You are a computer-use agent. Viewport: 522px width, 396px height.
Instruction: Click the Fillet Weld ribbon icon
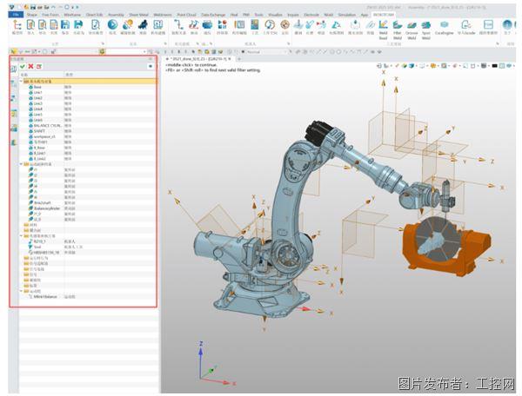click(398, 25)
